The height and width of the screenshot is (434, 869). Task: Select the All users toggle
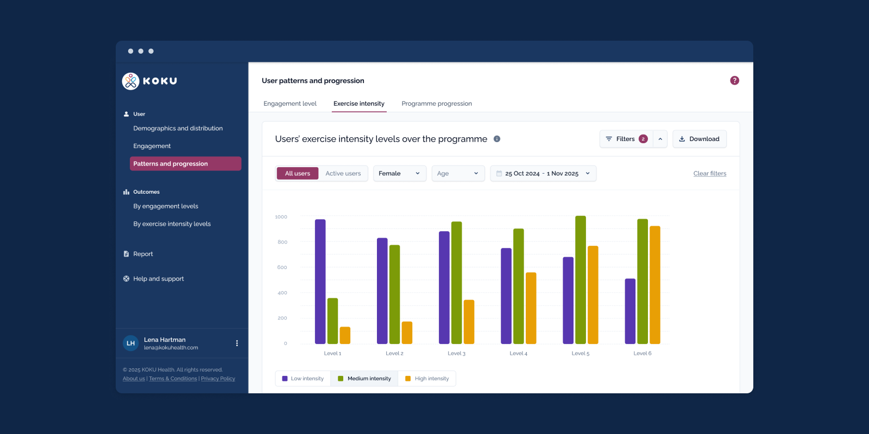coord(298,174)
